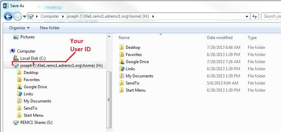Click the Start Menu folder icon in tree
This screenshot has width=281, height=132.
[19, 115]
